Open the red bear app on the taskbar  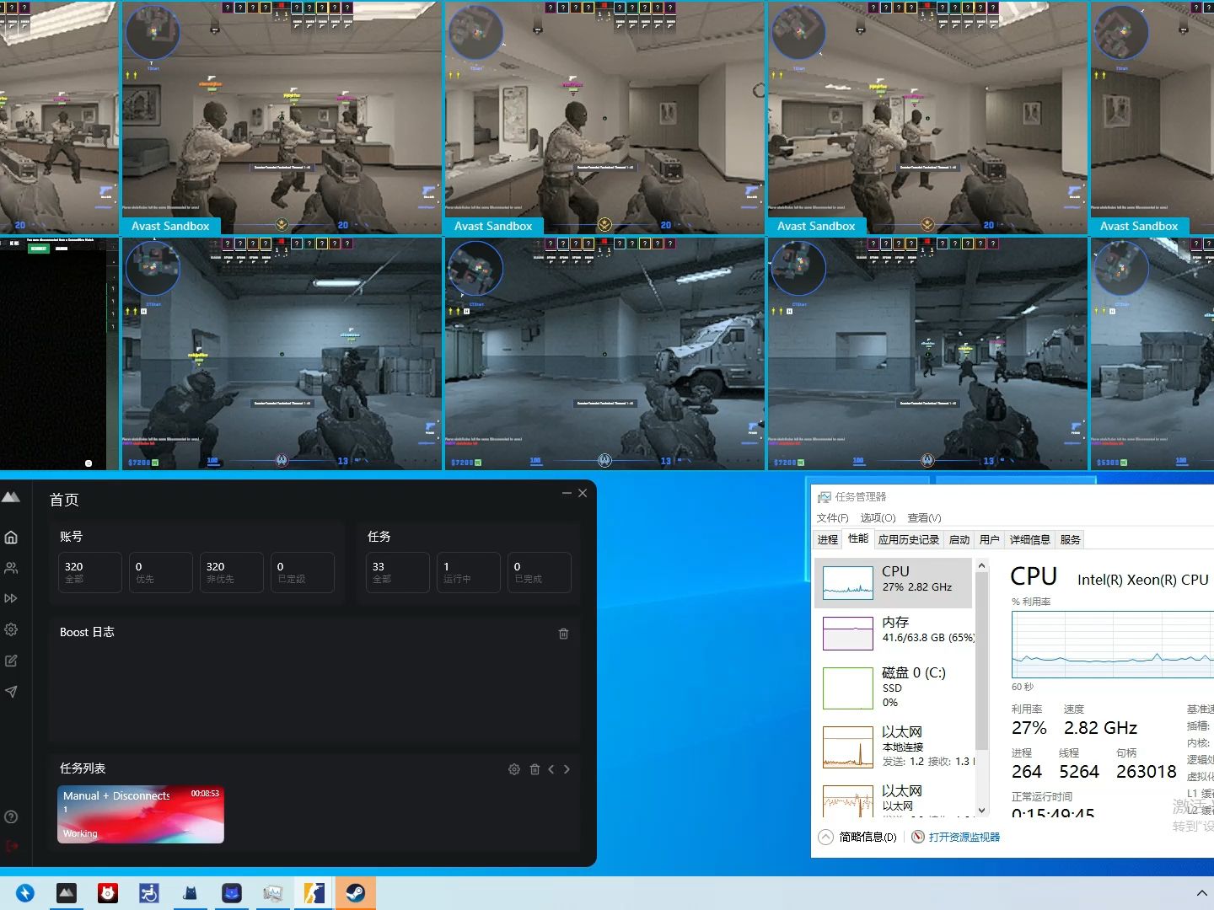tap(108, 893)
